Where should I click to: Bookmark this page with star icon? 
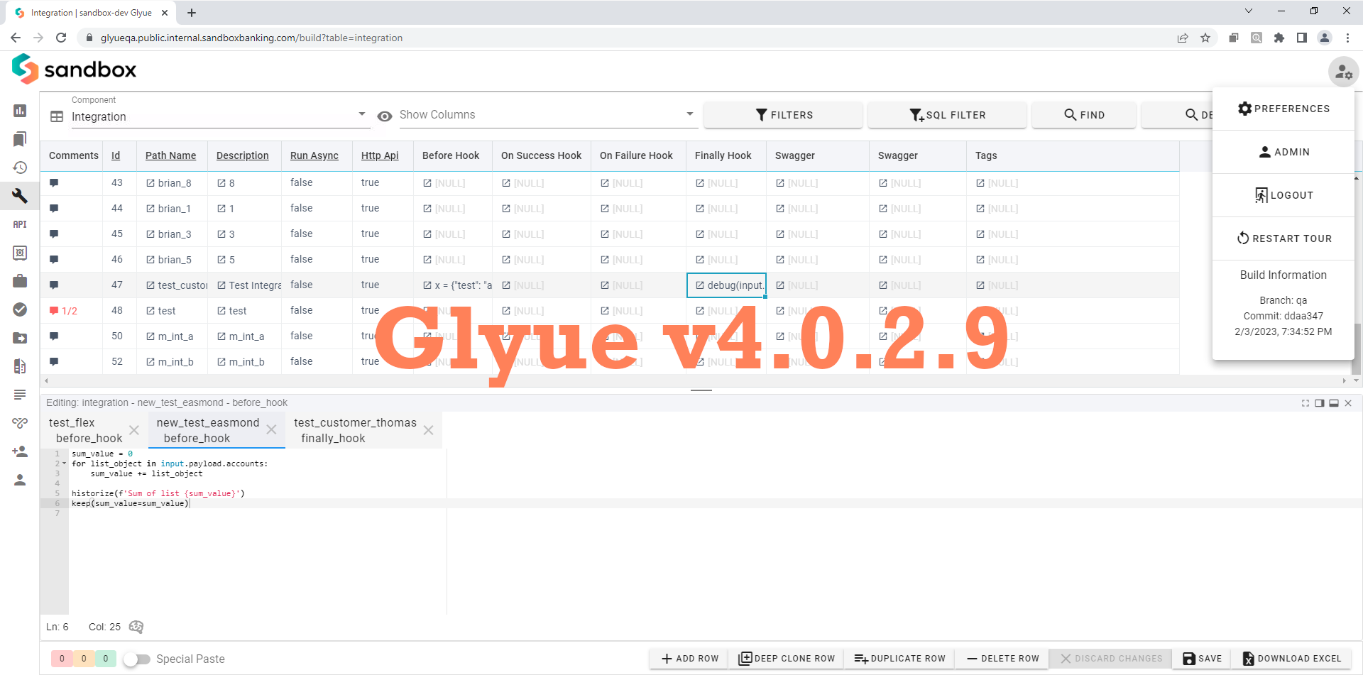point(1205,38)
